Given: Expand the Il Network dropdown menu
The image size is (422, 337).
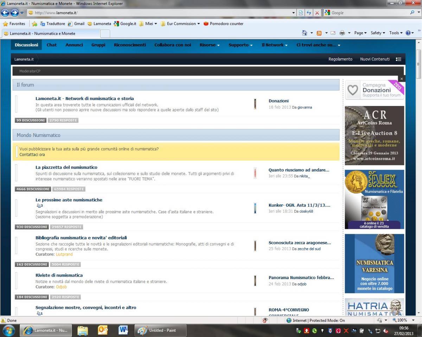Looking at the screenshot, I should point(274,45).
